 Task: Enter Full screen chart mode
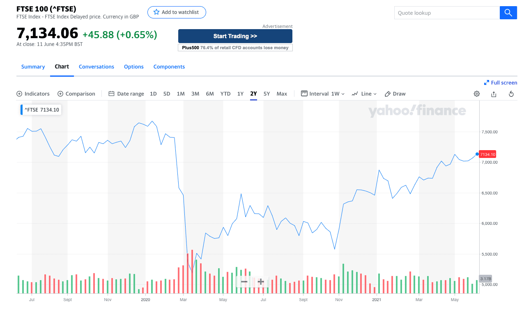[x=501, y=83]
